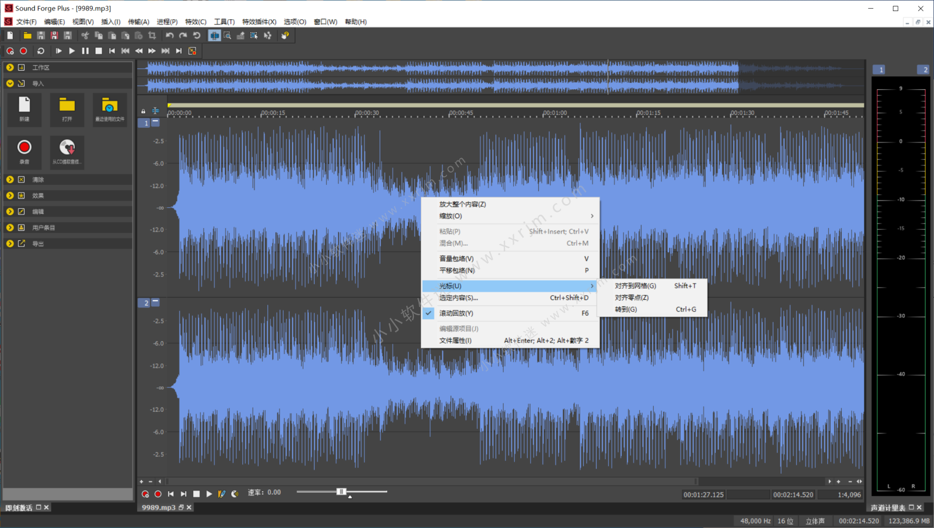Select the magnify zoom tool icon
This screenshot has width=934, height=528.
point(228,36)
